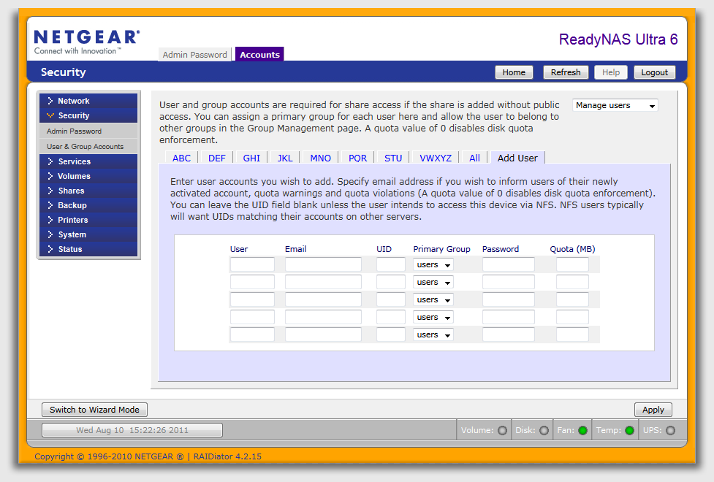Open the DEF users tab
The height and width of the screenshot is (482, 714).
coord(217,158)
